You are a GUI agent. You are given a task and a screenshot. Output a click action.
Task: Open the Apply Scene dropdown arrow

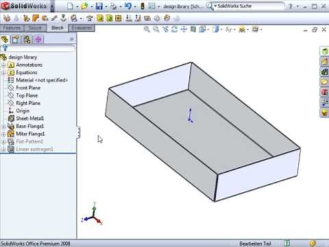[247, 30]
